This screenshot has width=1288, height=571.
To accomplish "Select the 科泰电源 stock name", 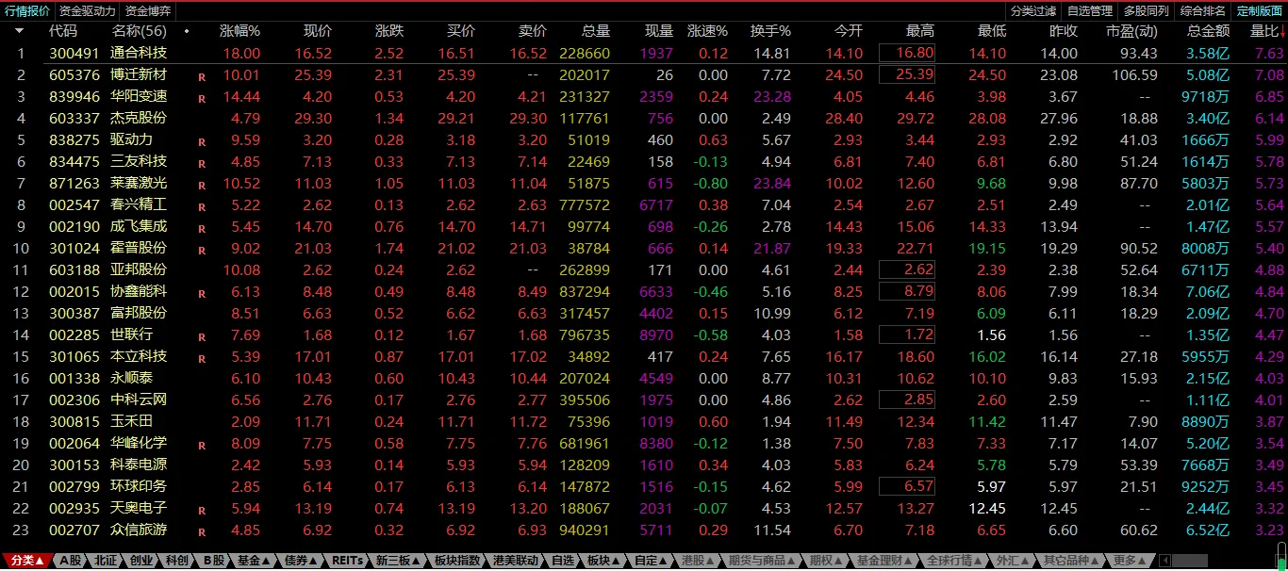I will (139, 465).
